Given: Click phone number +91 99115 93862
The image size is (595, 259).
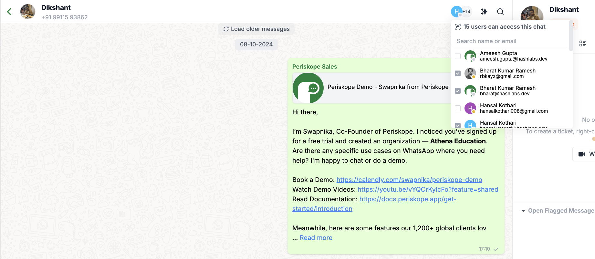Looking at the screenshot, I should [x=65, y=17].
